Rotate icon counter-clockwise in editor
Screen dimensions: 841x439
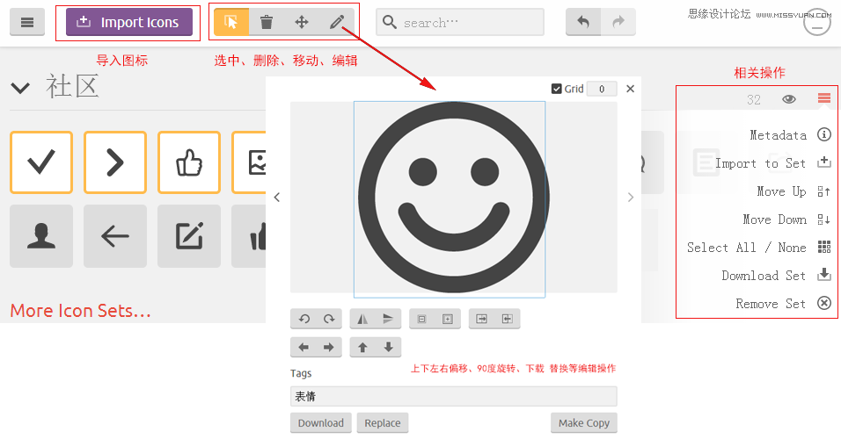click(x=304, y=320)
